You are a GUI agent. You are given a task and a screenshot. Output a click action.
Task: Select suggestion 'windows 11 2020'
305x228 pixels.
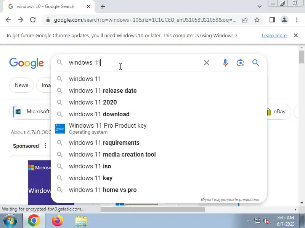click(159, 102)
